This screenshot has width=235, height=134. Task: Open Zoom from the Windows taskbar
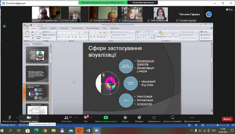pyautogui.click(x=96, y=131)
